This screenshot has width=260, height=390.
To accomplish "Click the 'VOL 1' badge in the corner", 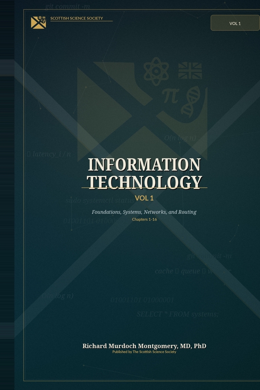I will (x=235, y=23).
